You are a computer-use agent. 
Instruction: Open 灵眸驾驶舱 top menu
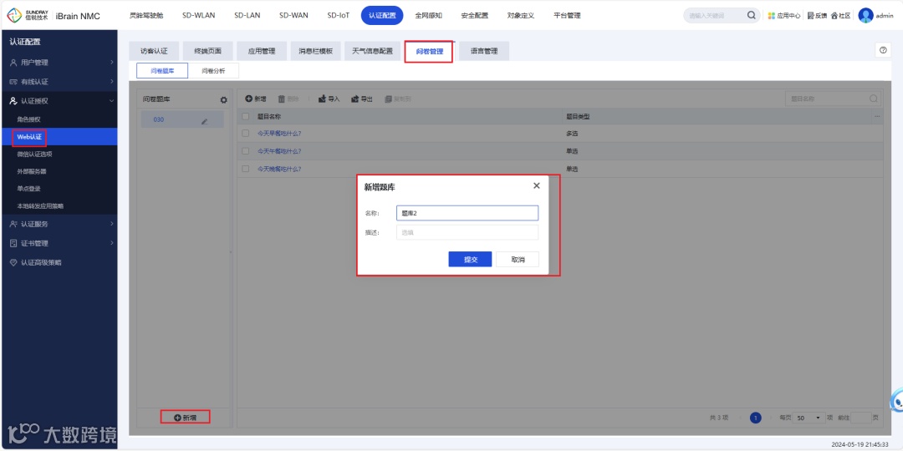pos(146,16)
